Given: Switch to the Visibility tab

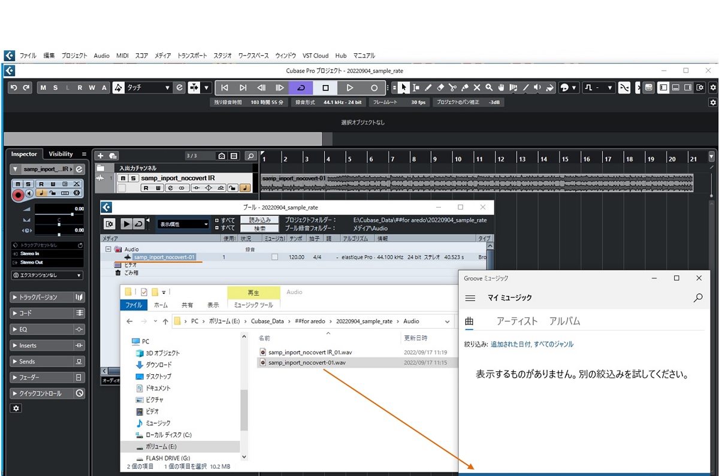Looking at the screenshot, I should [61, 154].
